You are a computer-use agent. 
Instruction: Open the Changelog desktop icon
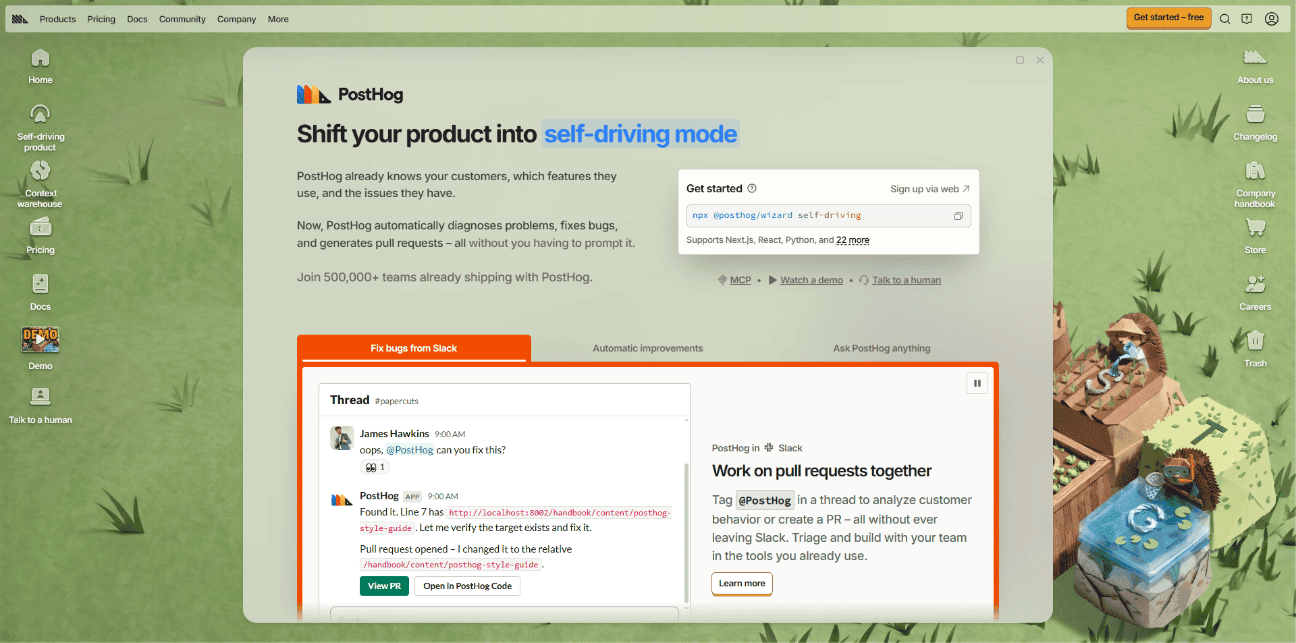(x=1255, y=123)
